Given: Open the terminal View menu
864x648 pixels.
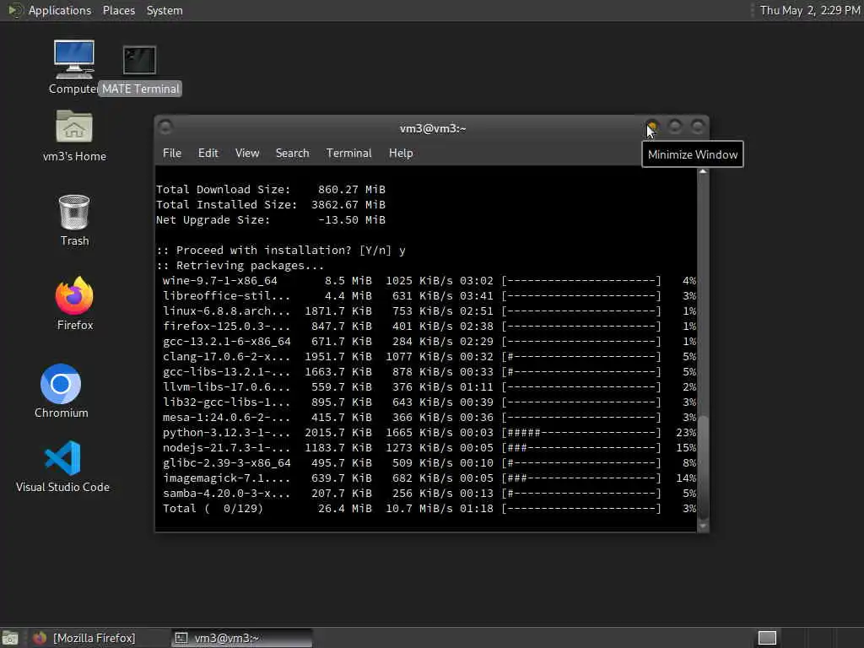Looking at the screenshot, I should point(247,154).
